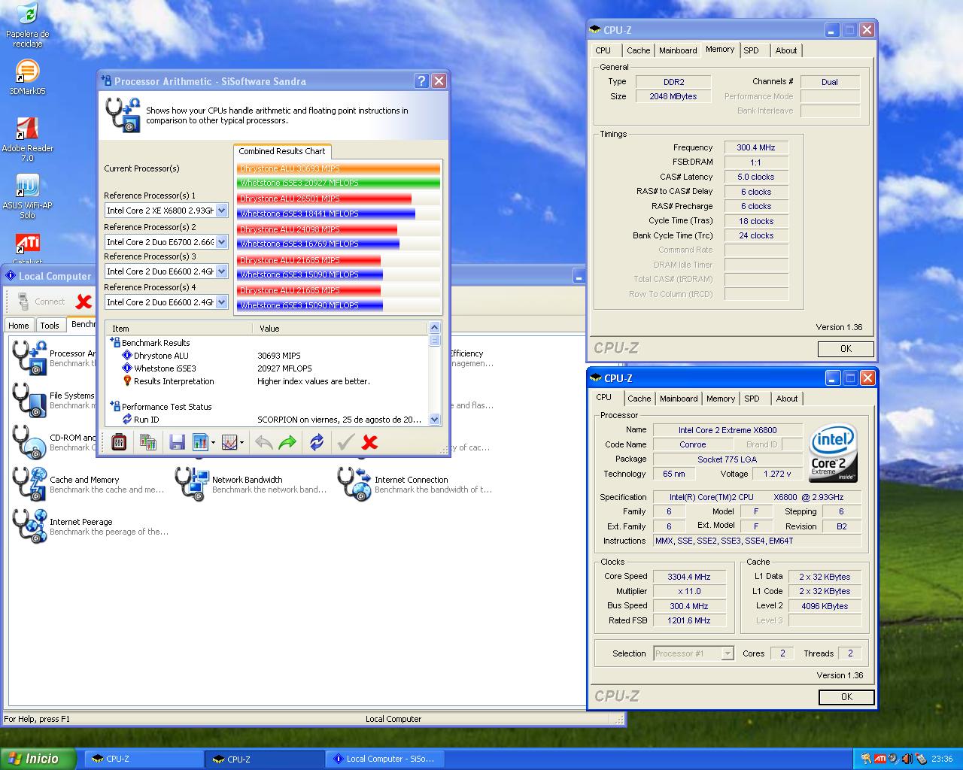
Task: Select the CD-ROM benchmark icon
Action: click(30, 442)
